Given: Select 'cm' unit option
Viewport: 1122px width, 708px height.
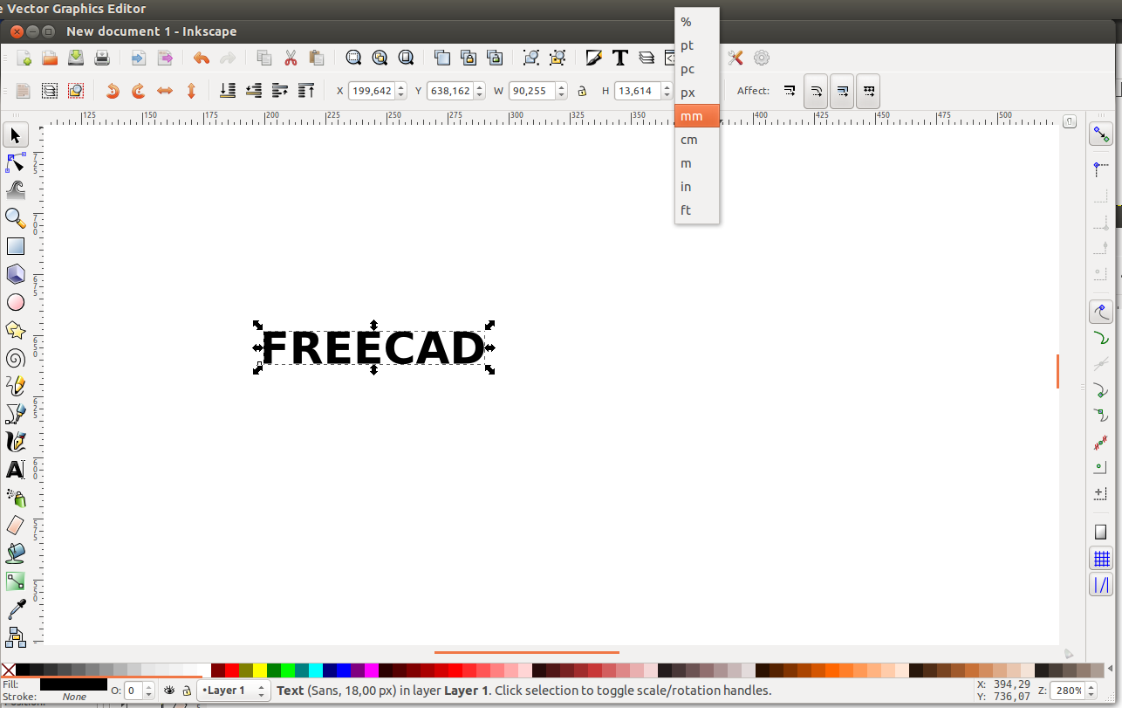Looking at the screenshot, I should pos(689,140).
